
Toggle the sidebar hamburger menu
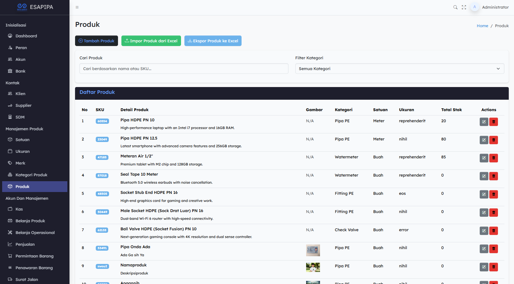pyautogui.click(x=77, y=7)
